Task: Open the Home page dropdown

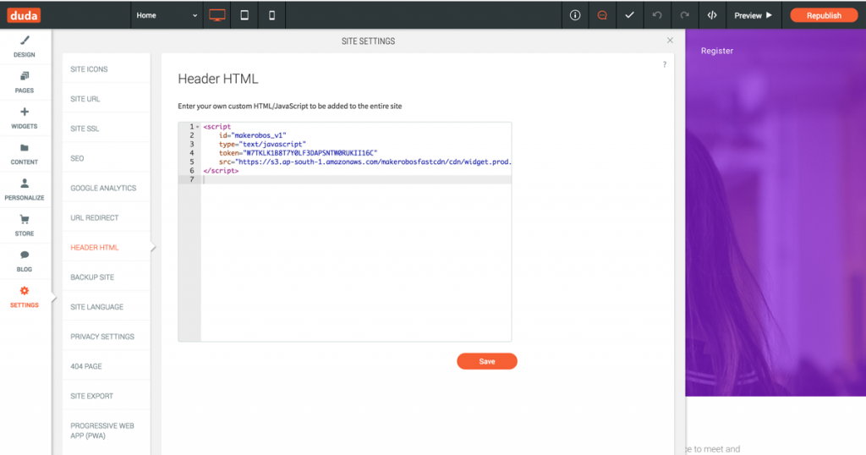Action: [x=167, y=15]
